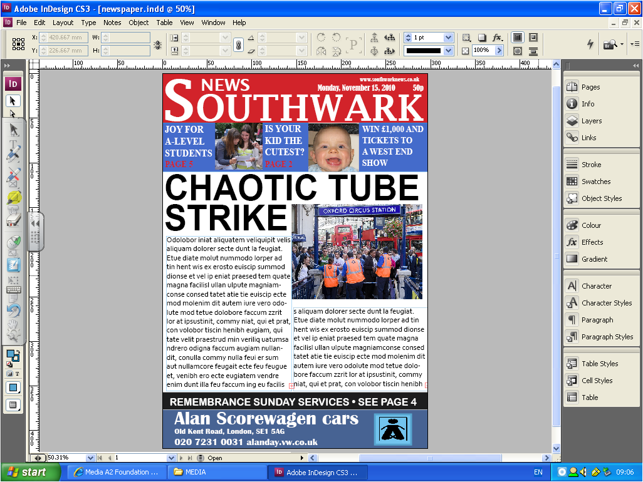Toggle wrap-around-bounding-box text wrap
Viewport: 643px width, 482px height.
(x=534, y=38)
